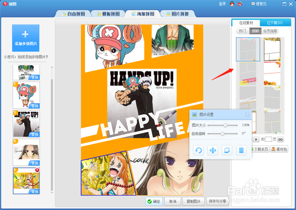Select the 海报拼图 tab
Screen dimensions: 296x210
[143, 14]
